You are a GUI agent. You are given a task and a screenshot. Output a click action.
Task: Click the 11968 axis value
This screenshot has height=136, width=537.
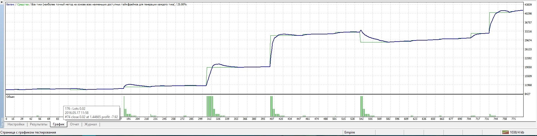[x=528, y=85]
